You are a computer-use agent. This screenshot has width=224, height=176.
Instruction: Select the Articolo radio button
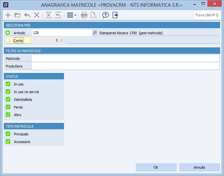(8, 33)
